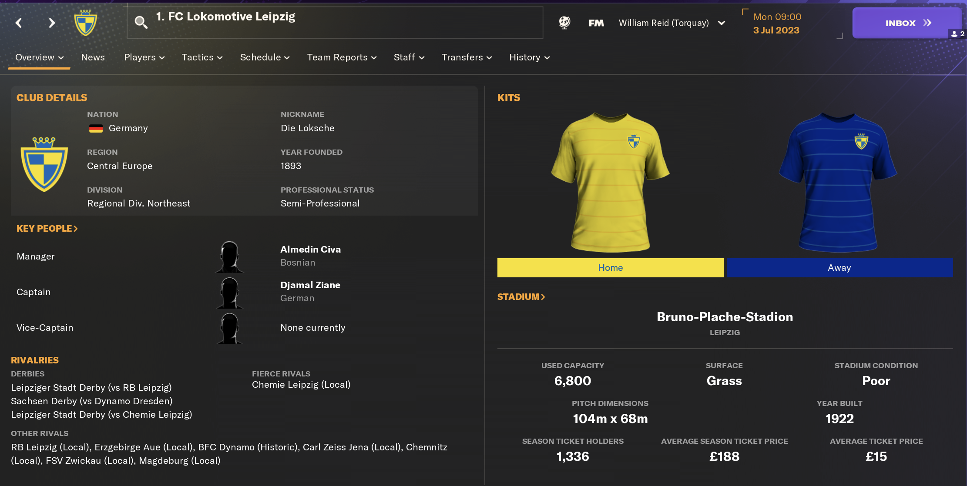This screenshot has width=967, height=486.
Task: Open the William Reid manager dropdown
Action: click(x=672, y=23)
